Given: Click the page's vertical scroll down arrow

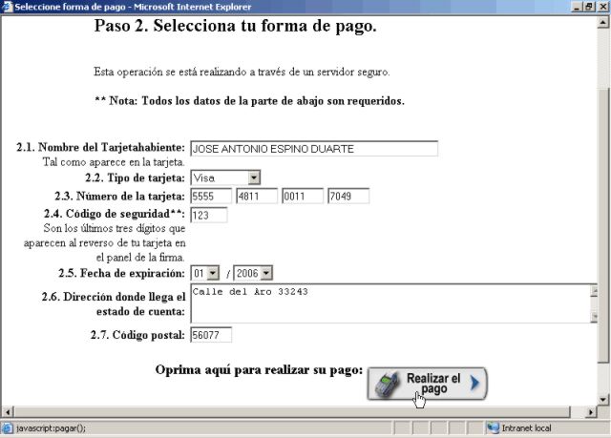Looking at the screenshot, I should [602, 396].
